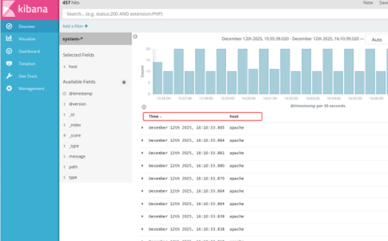This screenshot has width=388, height=241.
Task: Select Dev Tools in the sidebar
Action: [30, 76]
